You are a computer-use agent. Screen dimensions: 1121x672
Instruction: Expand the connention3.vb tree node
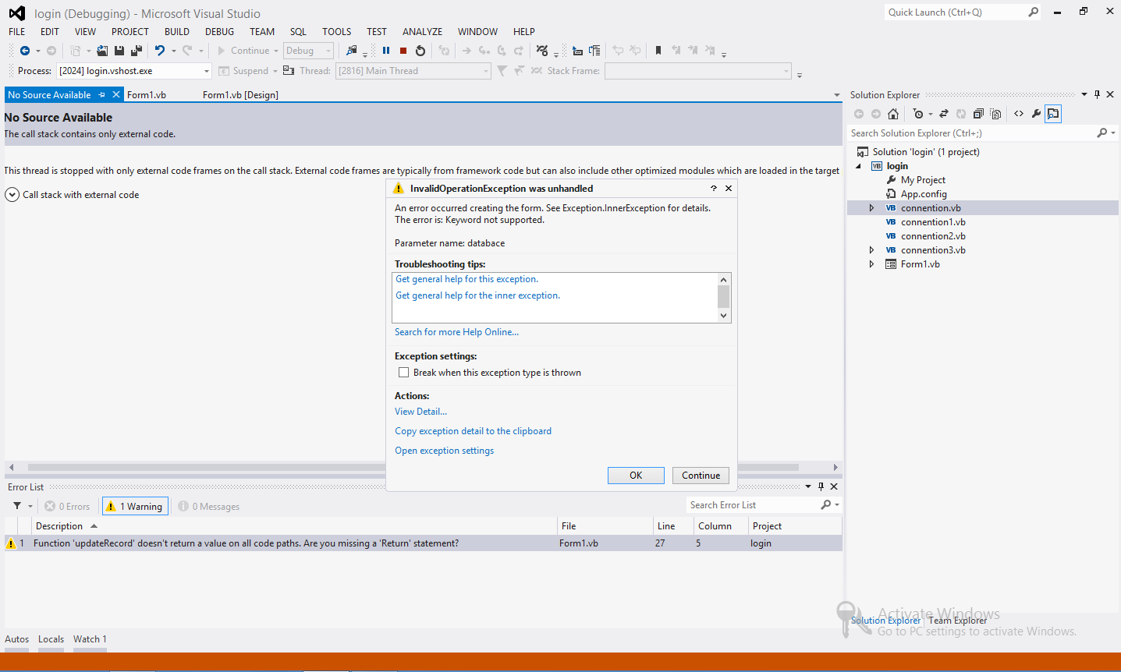click(871, 250)
